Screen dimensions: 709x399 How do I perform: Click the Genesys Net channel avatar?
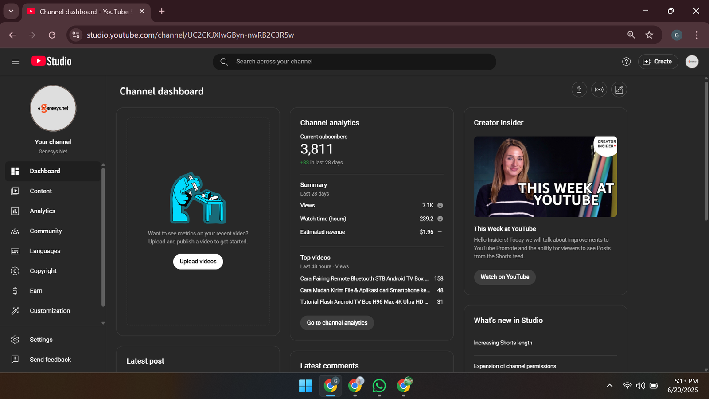pyautogui.click(x=53, y=108)
